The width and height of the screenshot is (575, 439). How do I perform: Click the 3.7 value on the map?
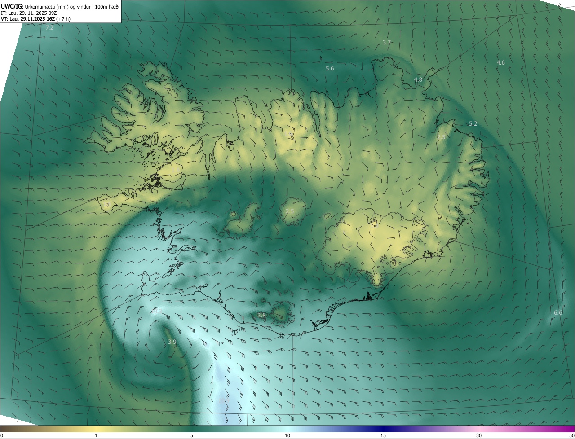[x=387, y=43]
